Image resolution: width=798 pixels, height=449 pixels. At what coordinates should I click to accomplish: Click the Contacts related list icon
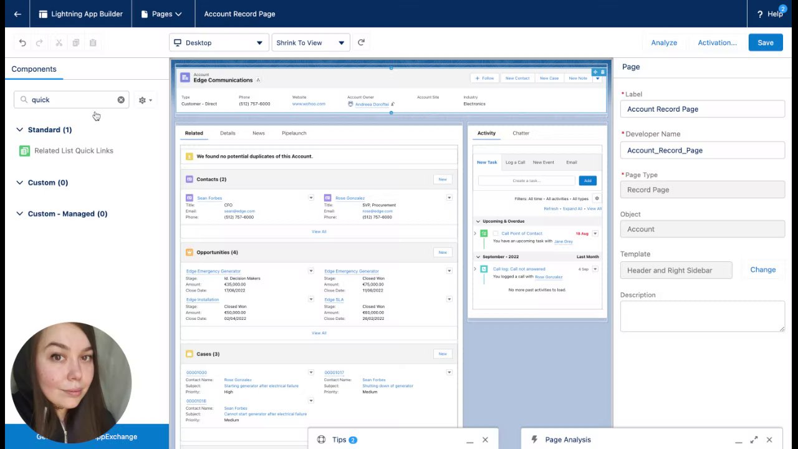pyautogui.click(x=190, y=179)
